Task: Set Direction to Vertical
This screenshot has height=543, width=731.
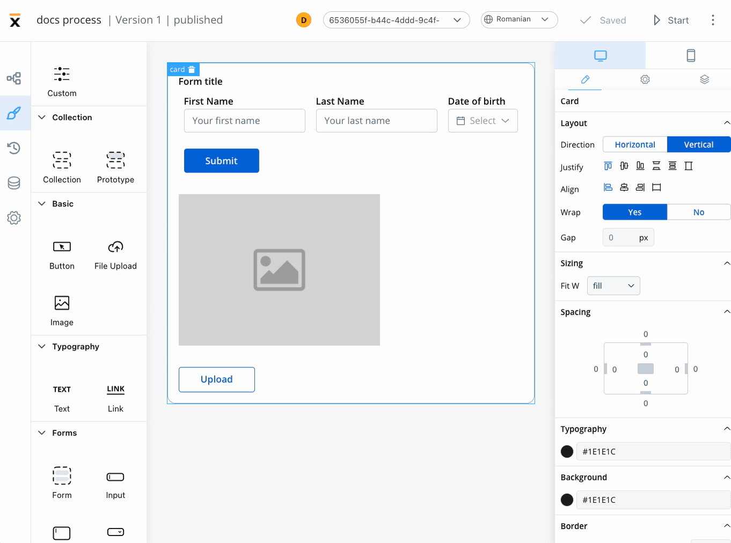Action: [x=699, y=144]
